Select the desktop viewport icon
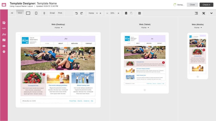Image resolution: width=216 pixels, height=121 pixels. (28, 13)
